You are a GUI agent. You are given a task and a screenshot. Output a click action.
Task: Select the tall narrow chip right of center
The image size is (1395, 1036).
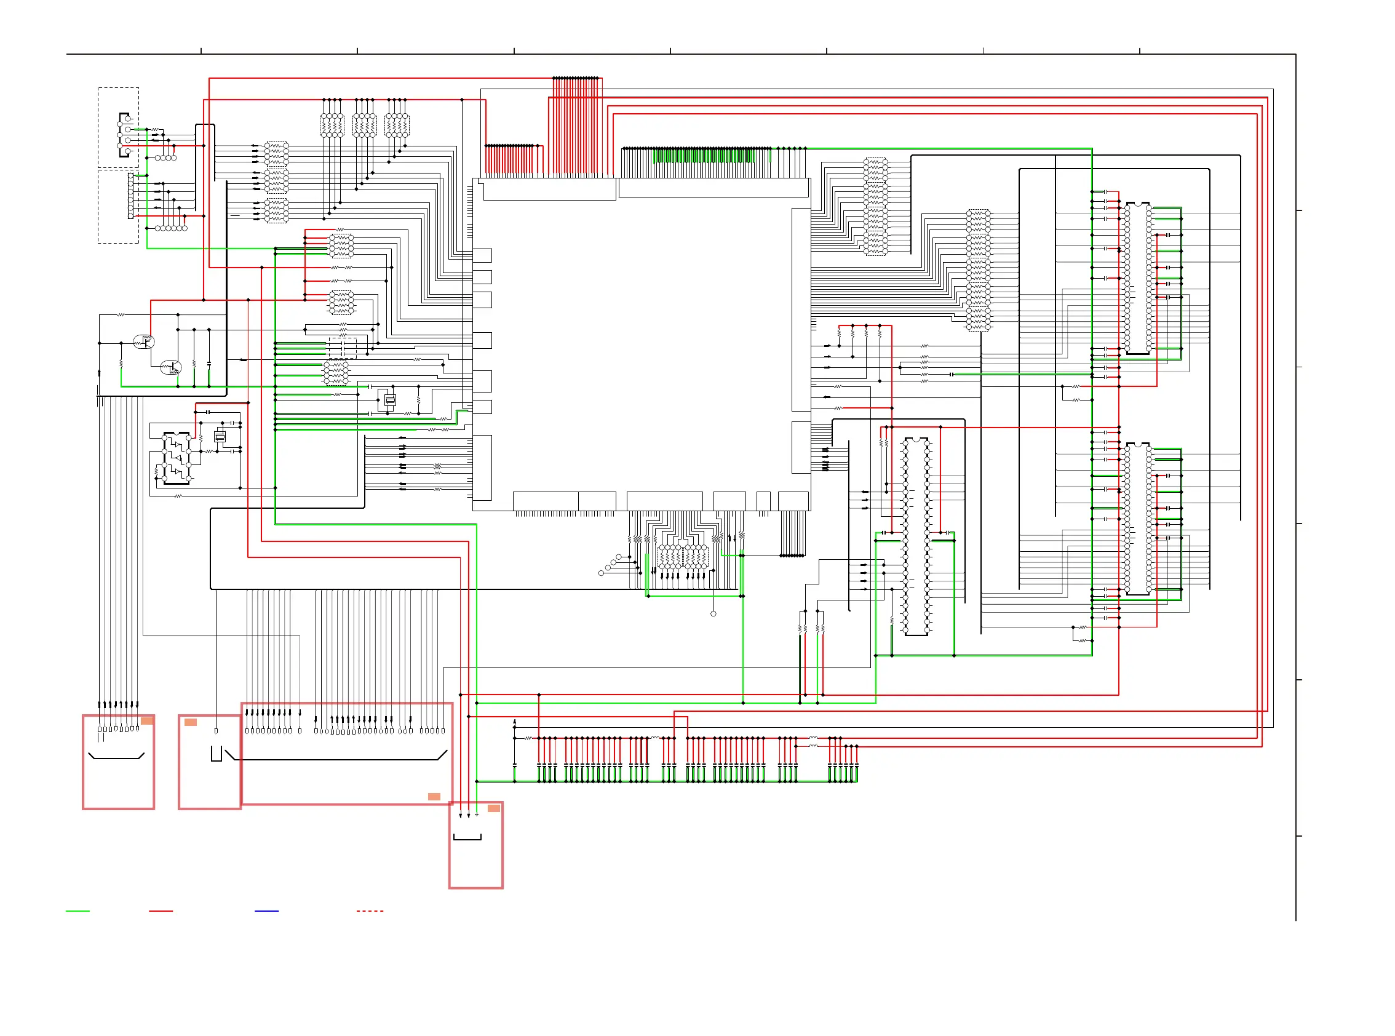coord(915,536)
